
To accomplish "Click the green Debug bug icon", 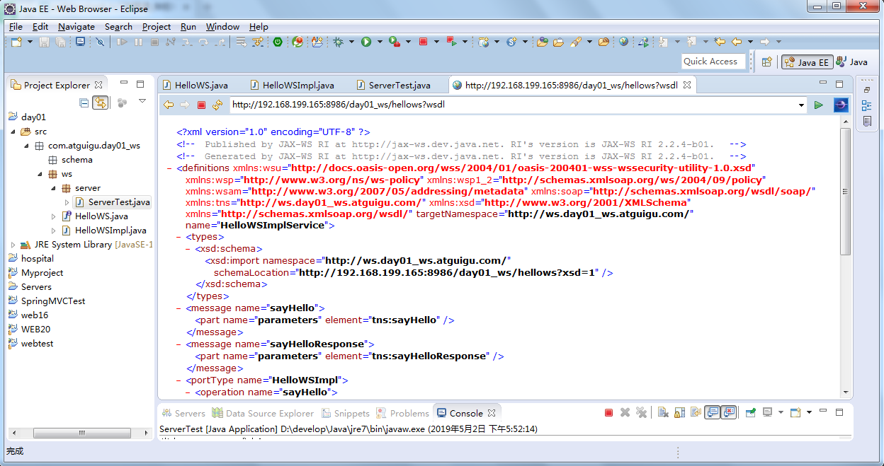I will click(338, 42).
